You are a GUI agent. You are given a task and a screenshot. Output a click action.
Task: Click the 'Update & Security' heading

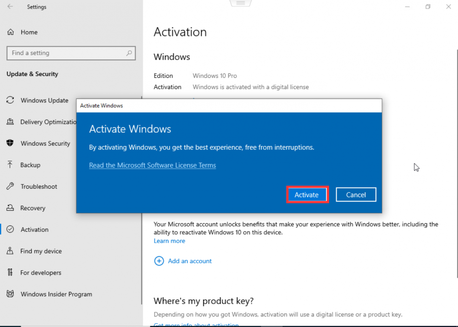tap(32, 74)
